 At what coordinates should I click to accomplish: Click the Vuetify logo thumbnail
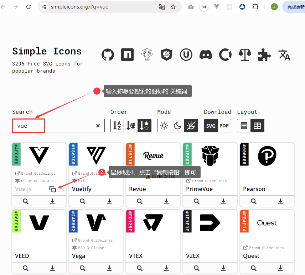tap(96, 155)
